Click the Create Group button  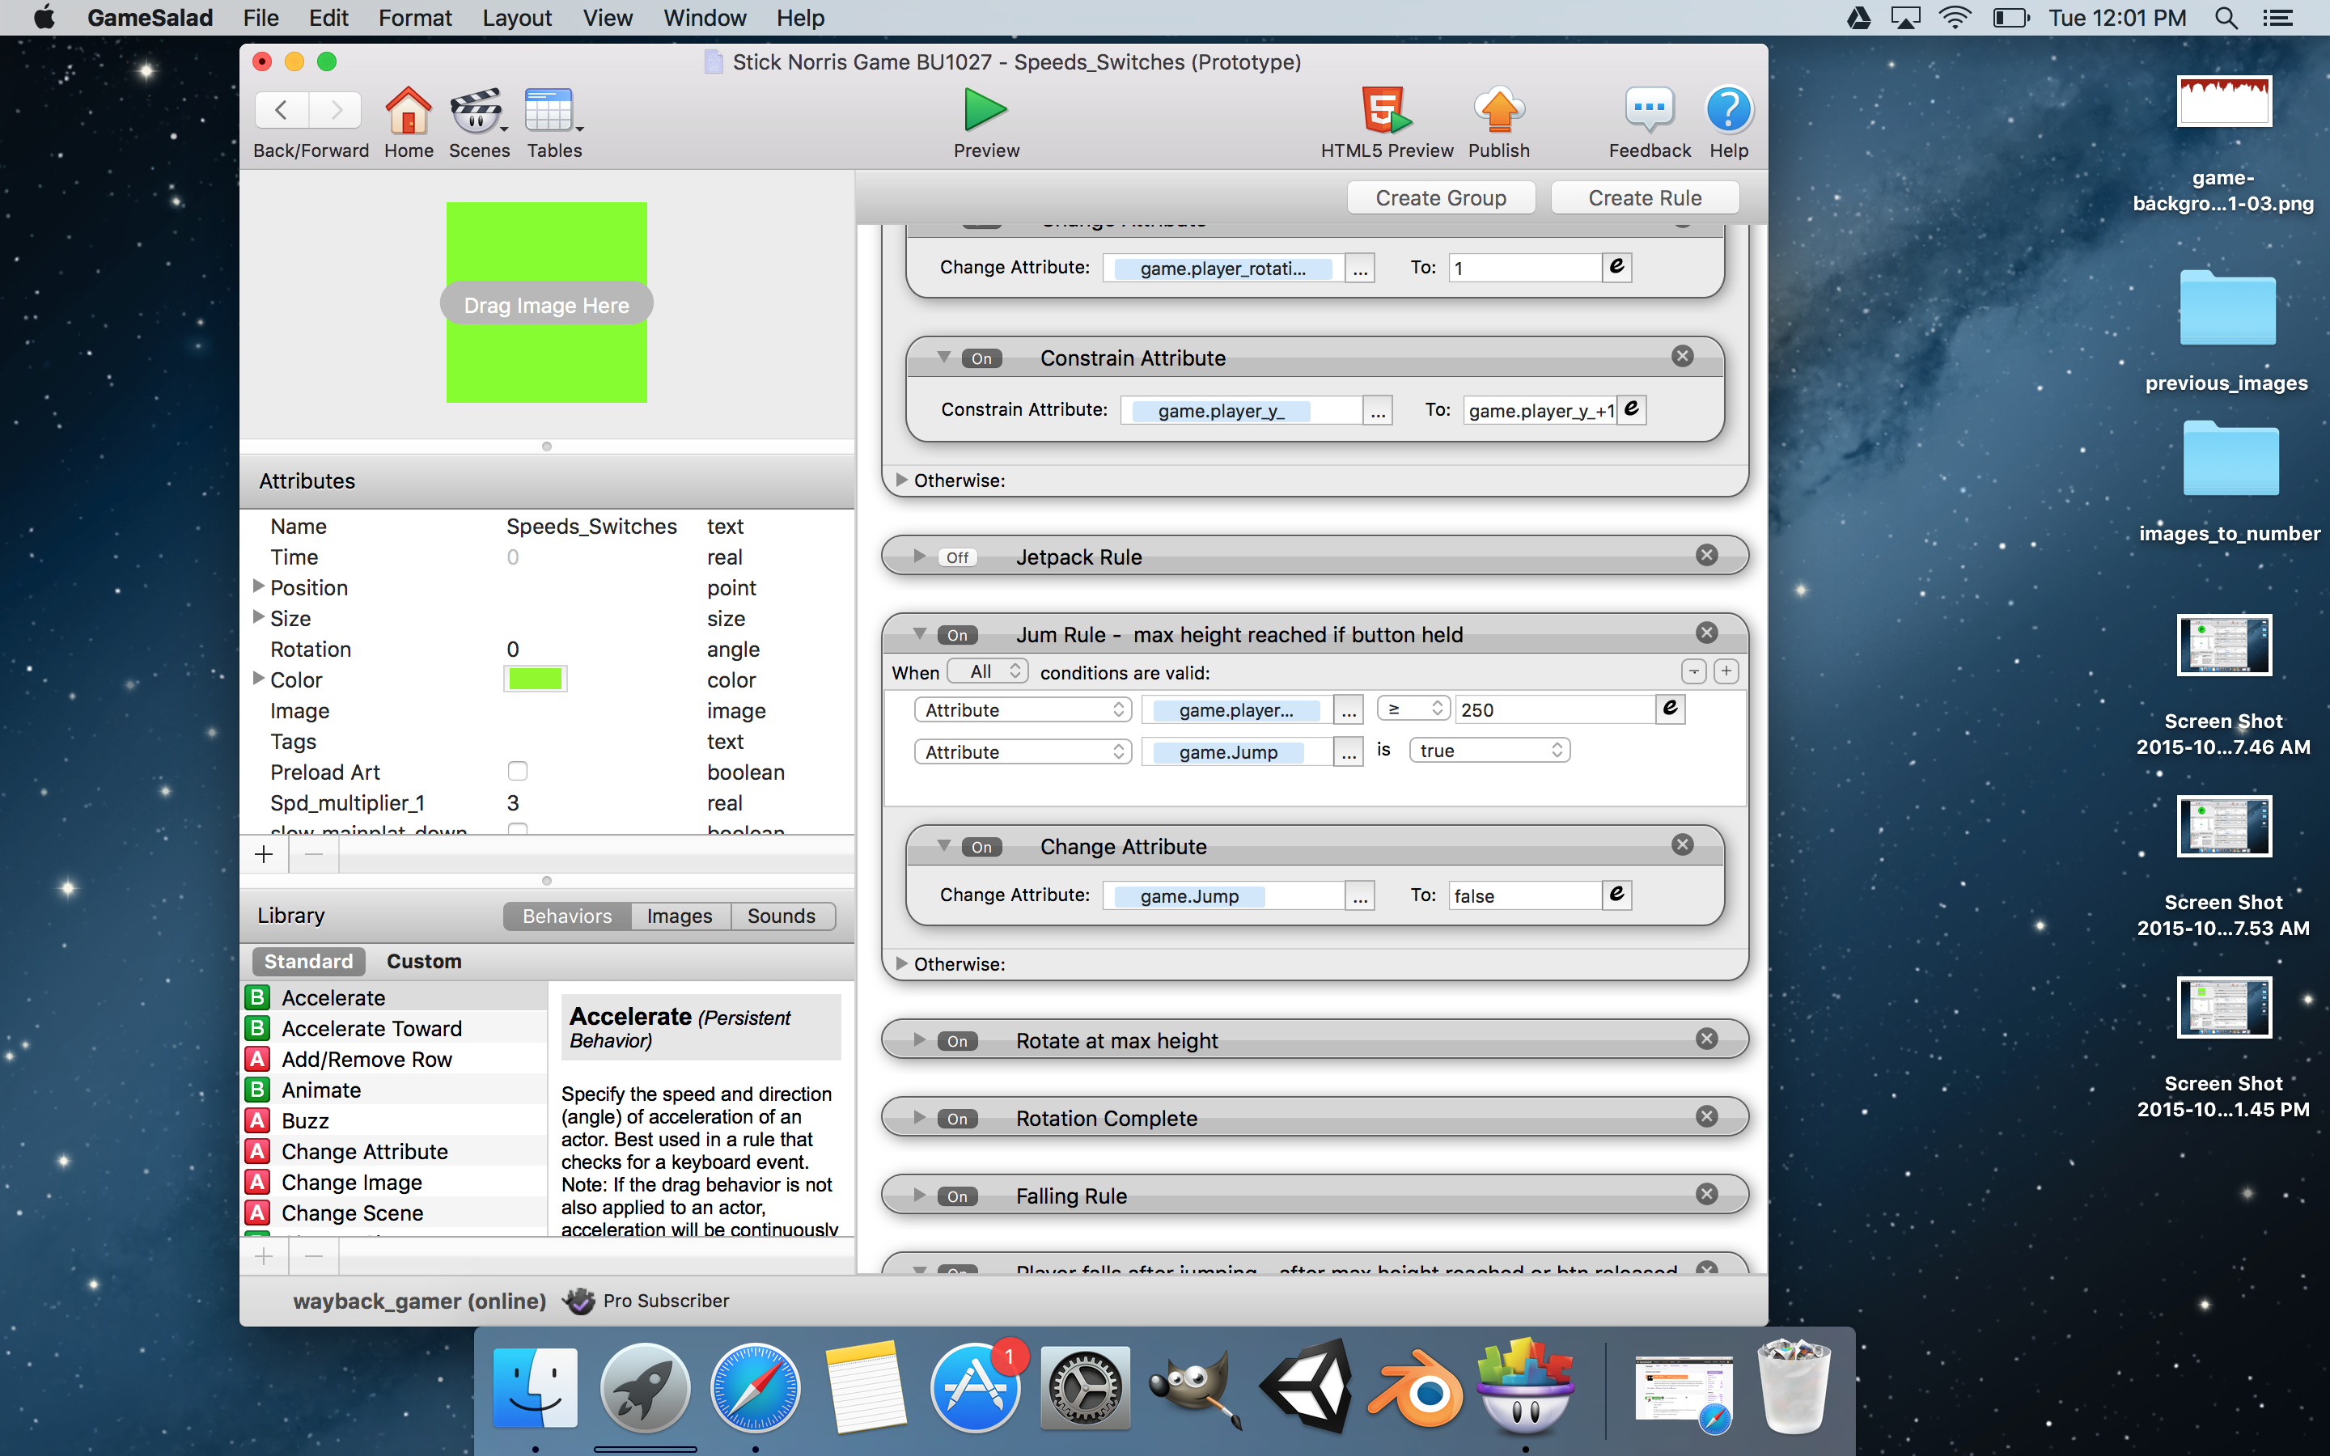click(1440, 197)
